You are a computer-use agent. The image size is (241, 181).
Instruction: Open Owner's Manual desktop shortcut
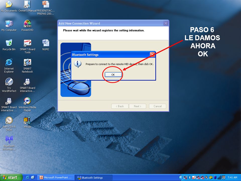tap(27, 7)
